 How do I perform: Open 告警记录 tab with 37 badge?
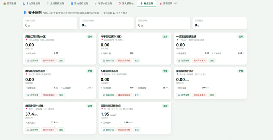(x=169, y=3)
